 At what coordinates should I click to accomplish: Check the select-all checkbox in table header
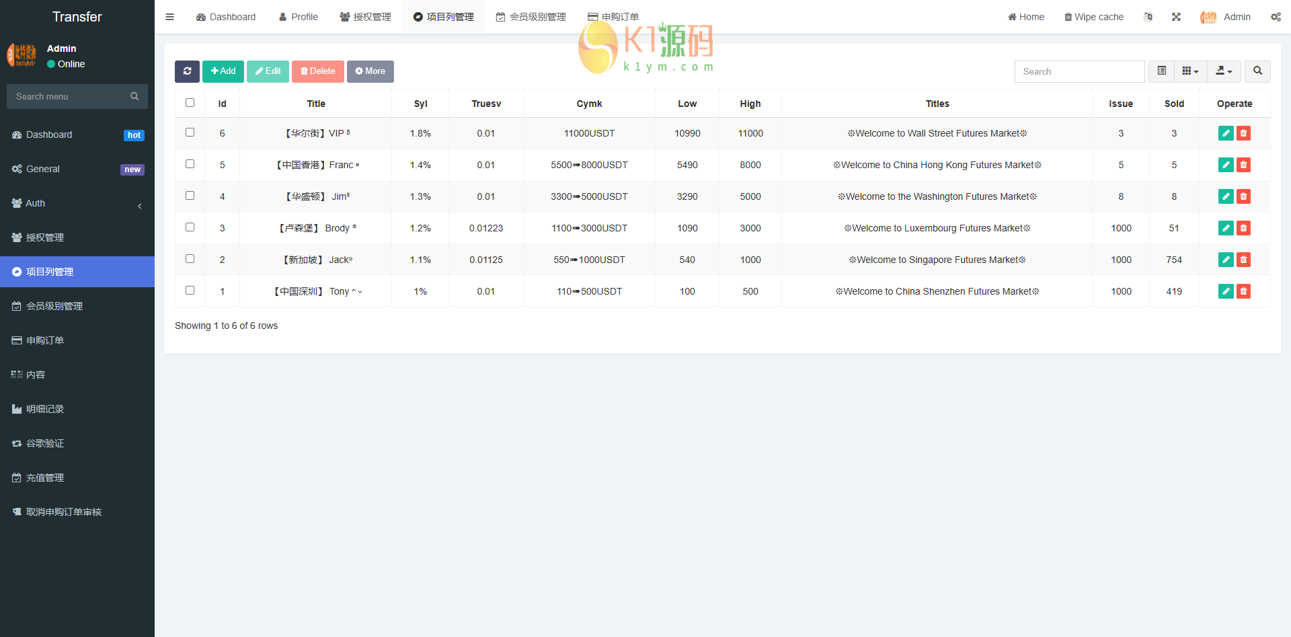click(x=190, y=103)
